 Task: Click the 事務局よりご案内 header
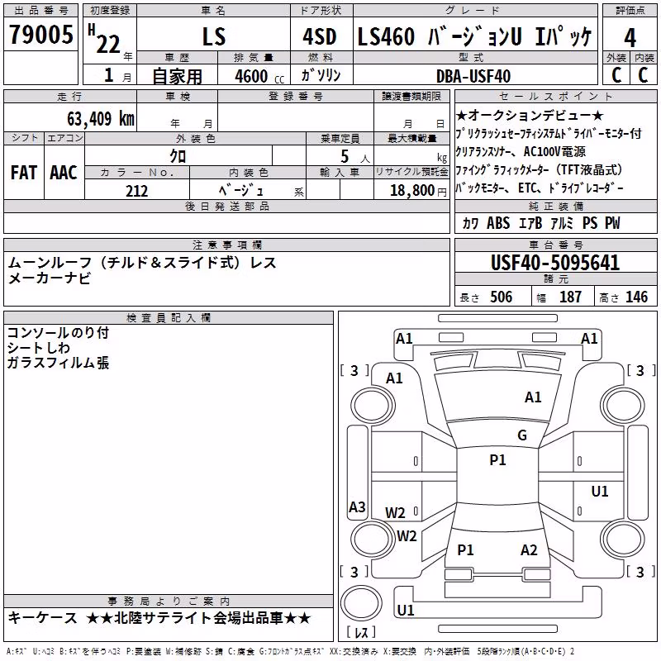(169, 602)
